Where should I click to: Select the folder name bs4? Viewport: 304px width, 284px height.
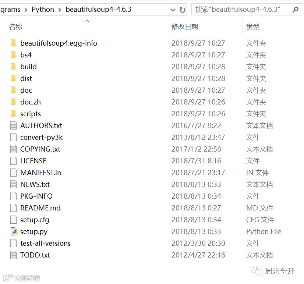[26, 55]
